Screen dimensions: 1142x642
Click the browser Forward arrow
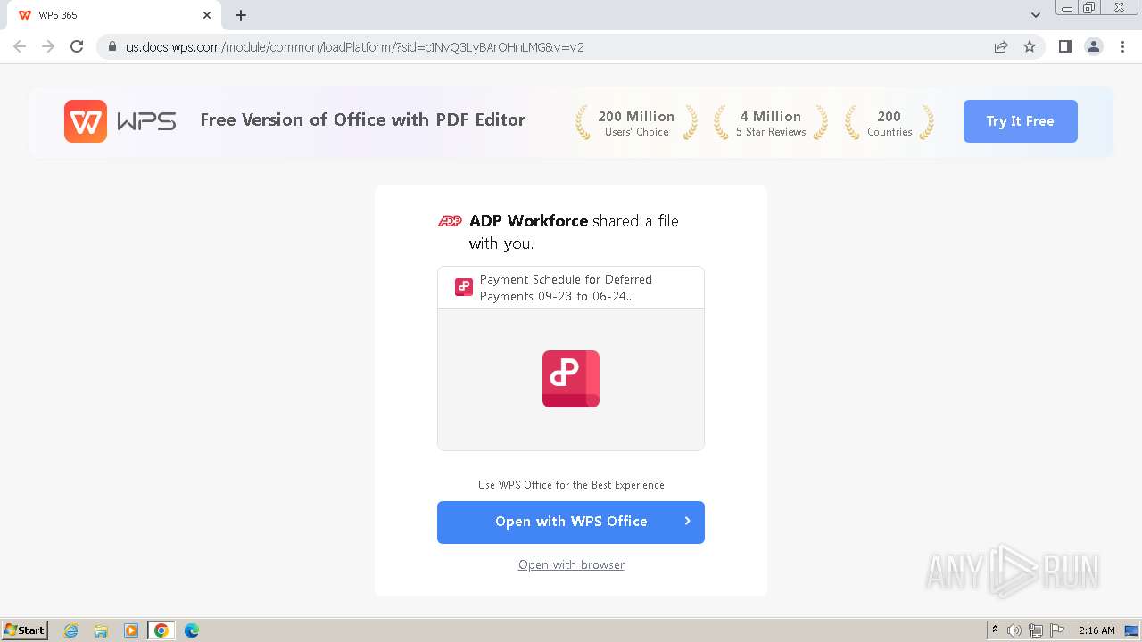click(48, 46)
